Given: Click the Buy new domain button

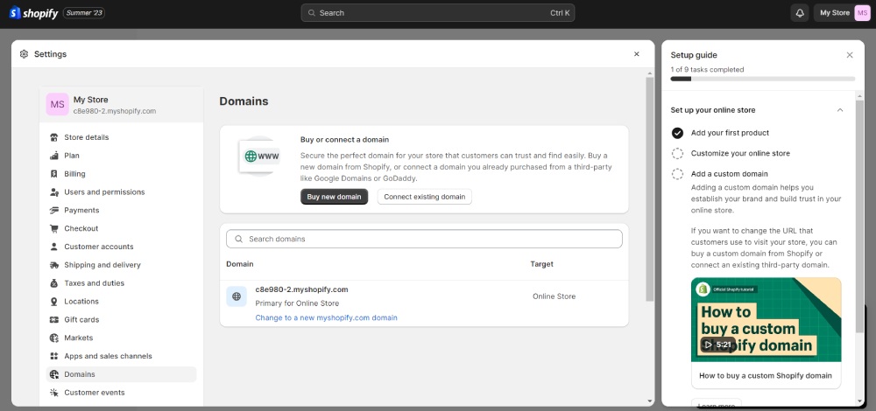Looking at the screenshot, I should tap(334, 197).
